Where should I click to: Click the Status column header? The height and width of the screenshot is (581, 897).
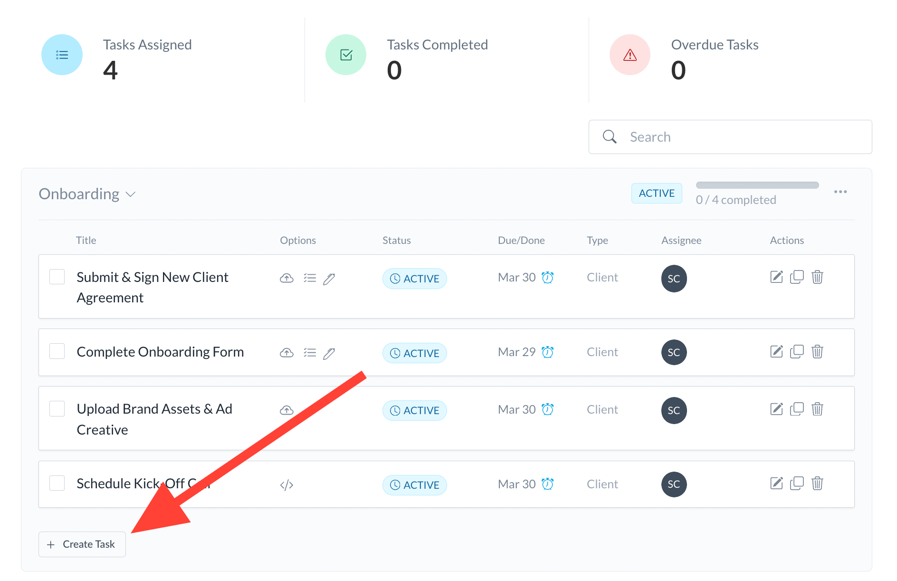[396, 241]
